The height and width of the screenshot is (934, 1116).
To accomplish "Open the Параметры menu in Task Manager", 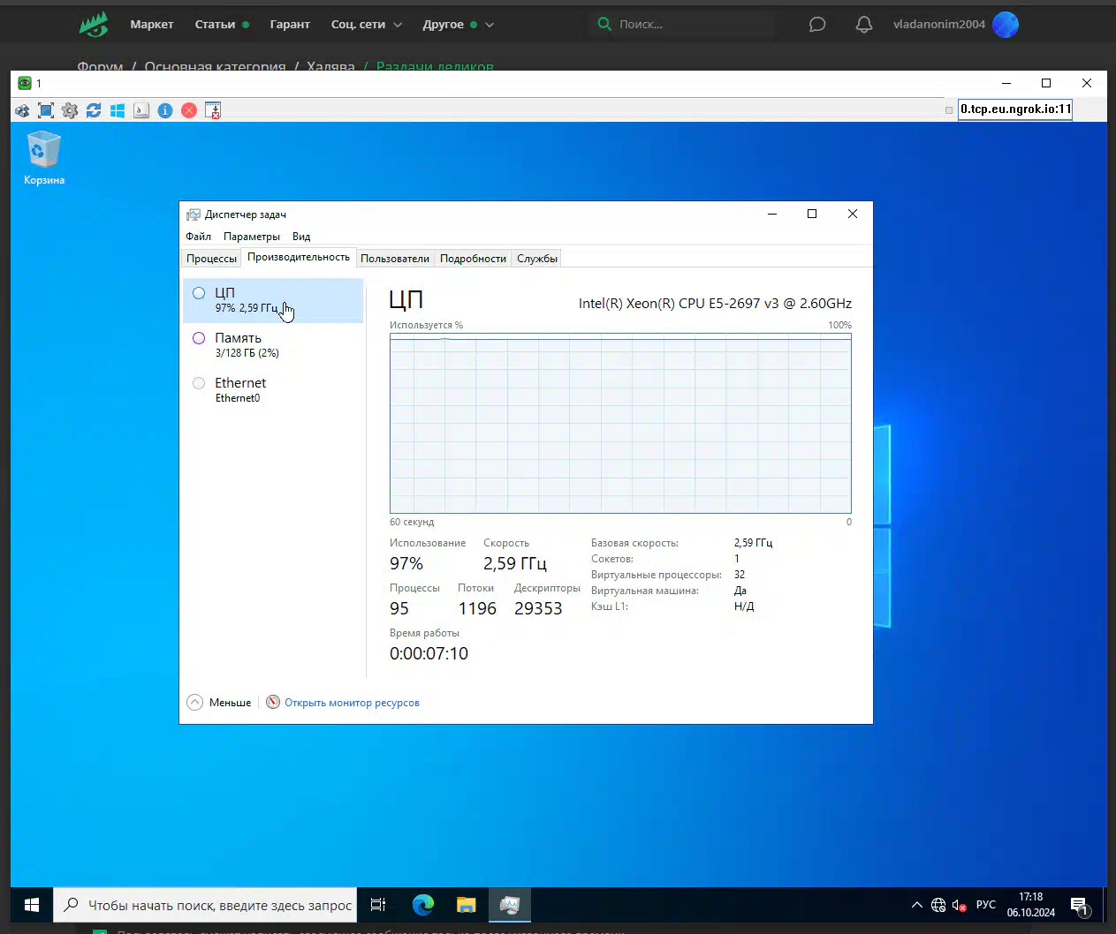I will tap(251, 237).
